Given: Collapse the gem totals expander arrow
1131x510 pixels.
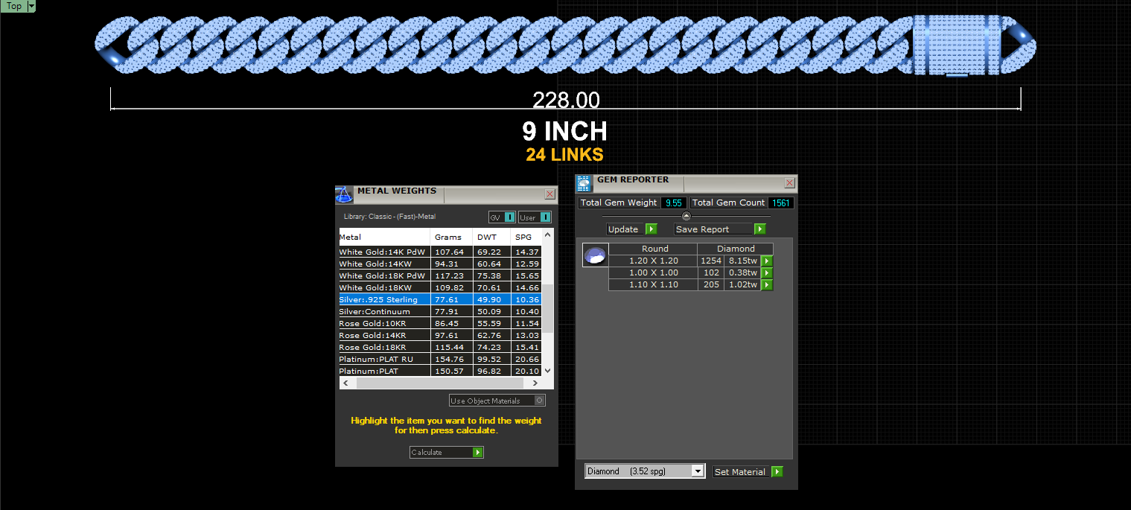Looking at the screenshot, I should click(686, 216).
